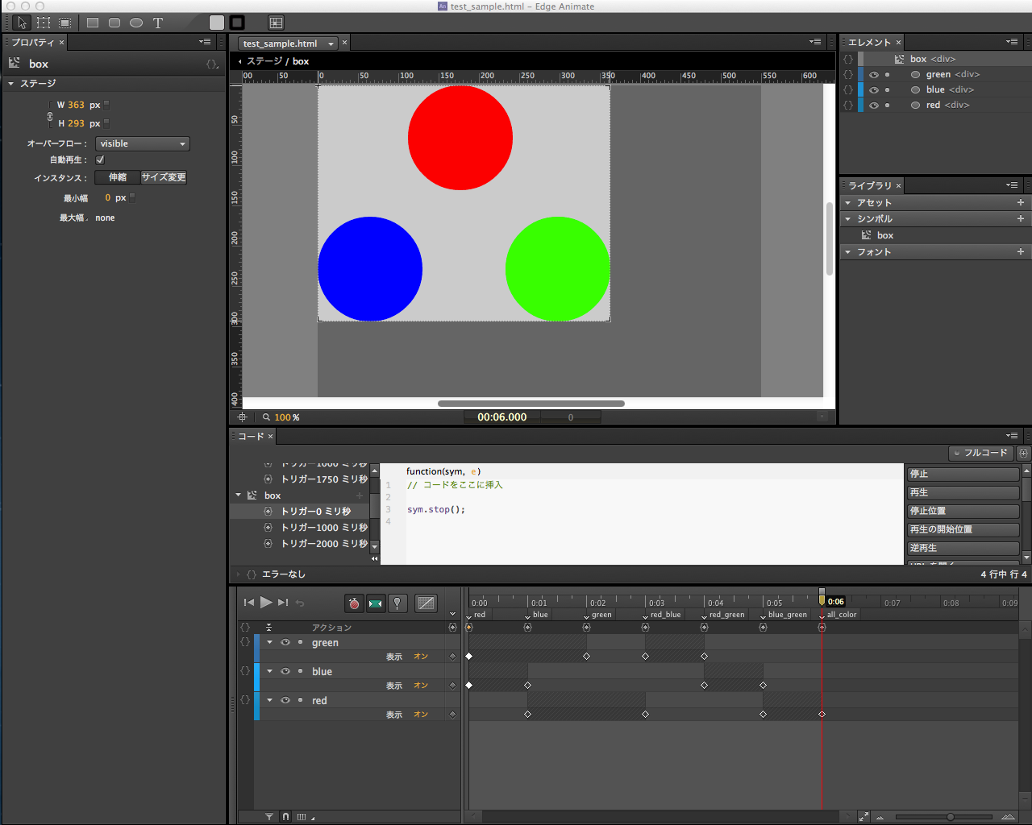The image size is (1032, 825).
Task: Hide green div in Elements panel
Action: click(x=874, y=74)
